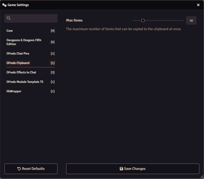Select the DFreds Clipboard category

click(18, 63)
